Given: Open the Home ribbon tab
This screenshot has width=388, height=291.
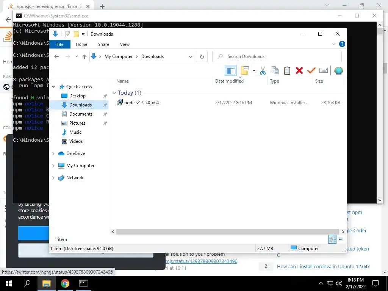Looking at the screenshot, I should pyautogui.click(x=81, y=44).
